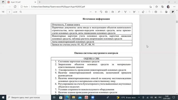
Task: Select the Draw pen tool
Action: click(x=125, y=12)
